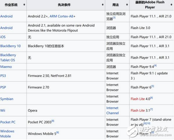This screenshot has height=140, width=174.
Task: Sort table by 用法 column arrows
Action: [x=127, y=5]
